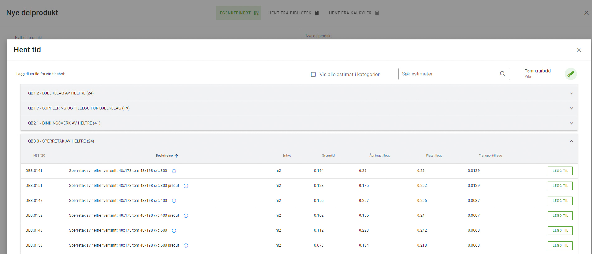Open info icon for QB3.0143 row
This screenshot has height=254, width=592.
(174, 231)
